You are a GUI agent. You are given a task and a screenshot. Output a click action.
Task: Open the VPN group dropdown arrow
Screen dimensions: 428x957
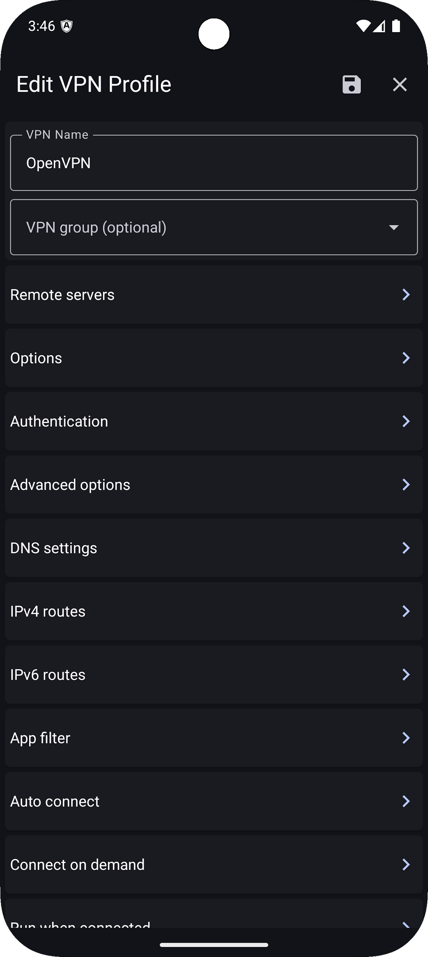coord(394,227)
